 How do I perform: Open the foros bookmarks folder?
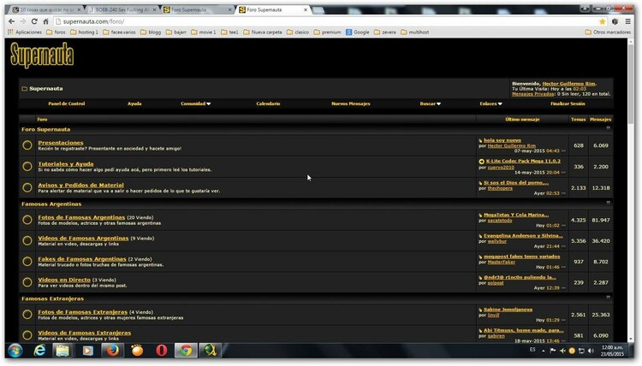point(56,32)
